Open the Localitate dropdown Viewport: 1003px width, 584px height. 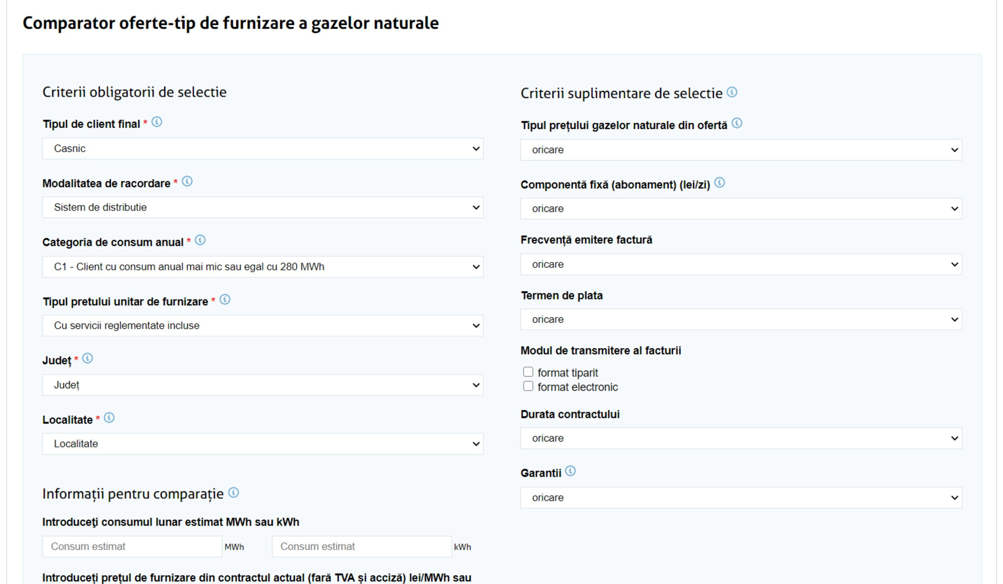coord(263,444)
